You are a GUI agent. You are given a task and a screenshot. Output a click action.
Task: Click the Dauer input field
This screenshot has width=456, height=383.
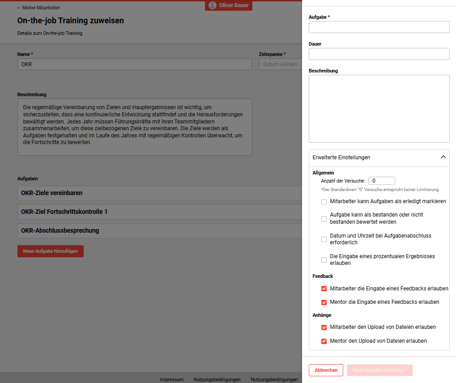(379, 54)
